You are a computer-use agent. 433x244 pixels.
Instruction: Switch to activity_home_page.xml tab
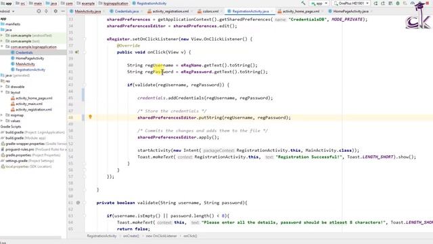point(300,12)
